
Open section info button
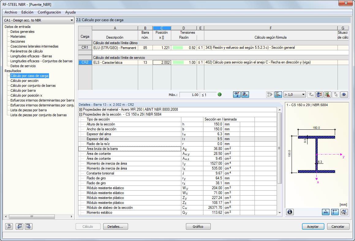290,212
